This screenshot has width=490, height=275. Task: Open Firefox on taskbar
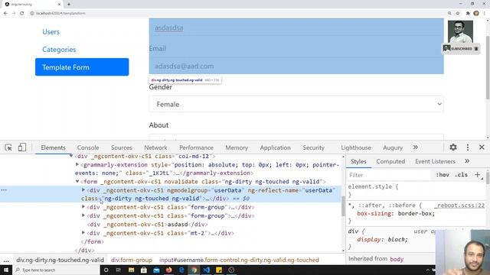click(x=168, y=270)
